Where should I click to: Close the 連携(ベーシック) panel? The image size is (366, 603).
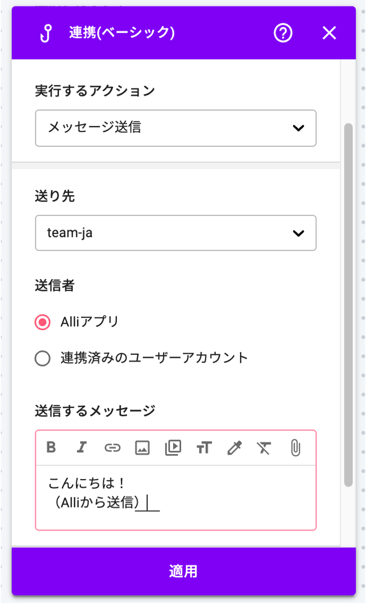pos(330,33)
